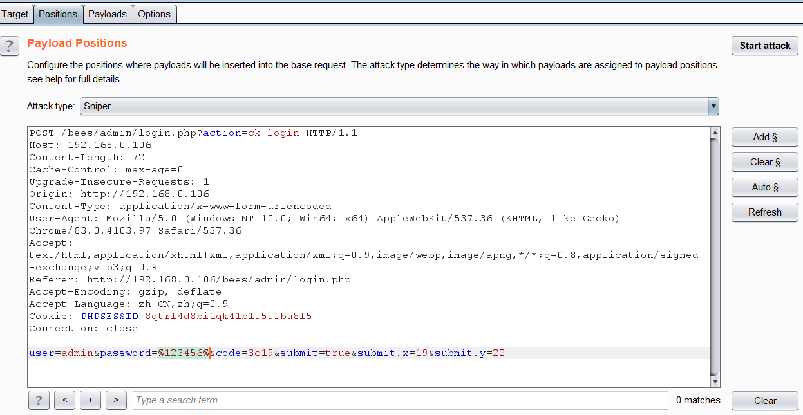Click the PHPSESSID cookie value
Viewport: 803px width, 415px height.
tap(229, 317)
